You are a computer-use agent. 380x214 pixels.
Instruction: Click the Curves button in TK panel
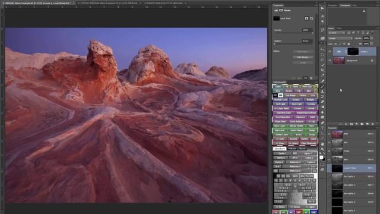pos(297,108)
